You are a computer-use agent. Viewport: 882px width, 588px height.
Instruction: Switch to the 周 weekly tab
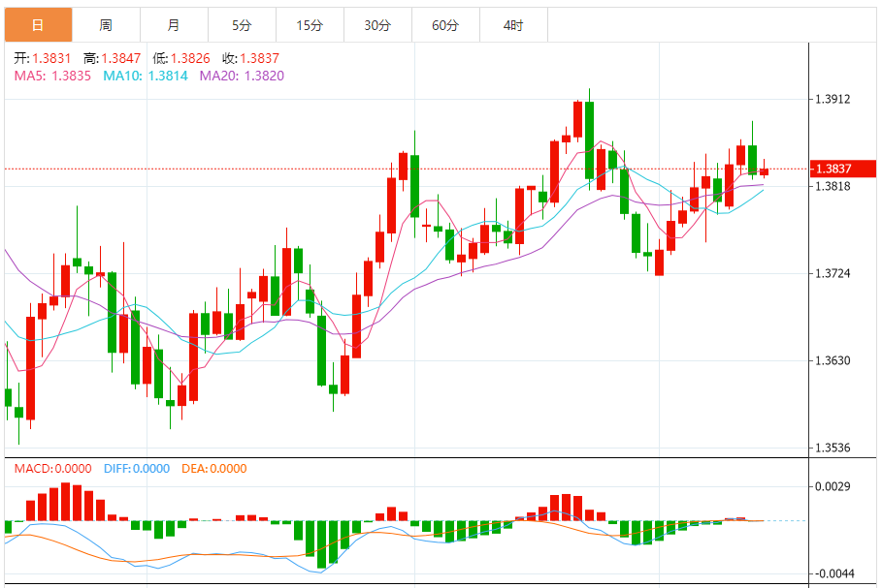106,25
